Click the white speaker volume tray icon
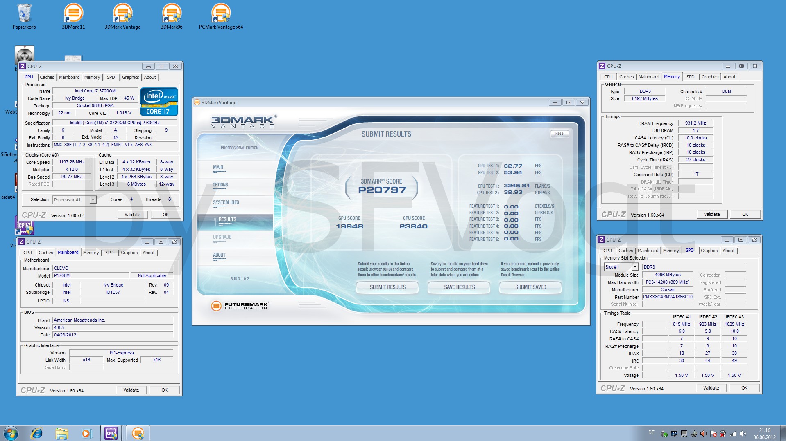786x441 pixels. click(x=743, y=434)
